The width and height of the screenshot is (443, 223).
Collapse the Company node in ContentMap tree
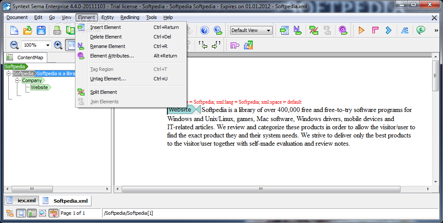tap(17, 80)
